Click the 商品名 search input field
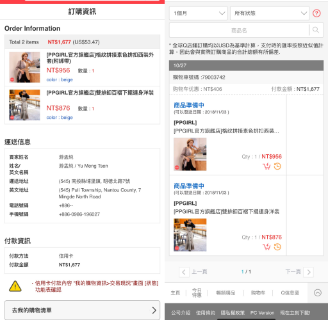 (x=239, y=30)
